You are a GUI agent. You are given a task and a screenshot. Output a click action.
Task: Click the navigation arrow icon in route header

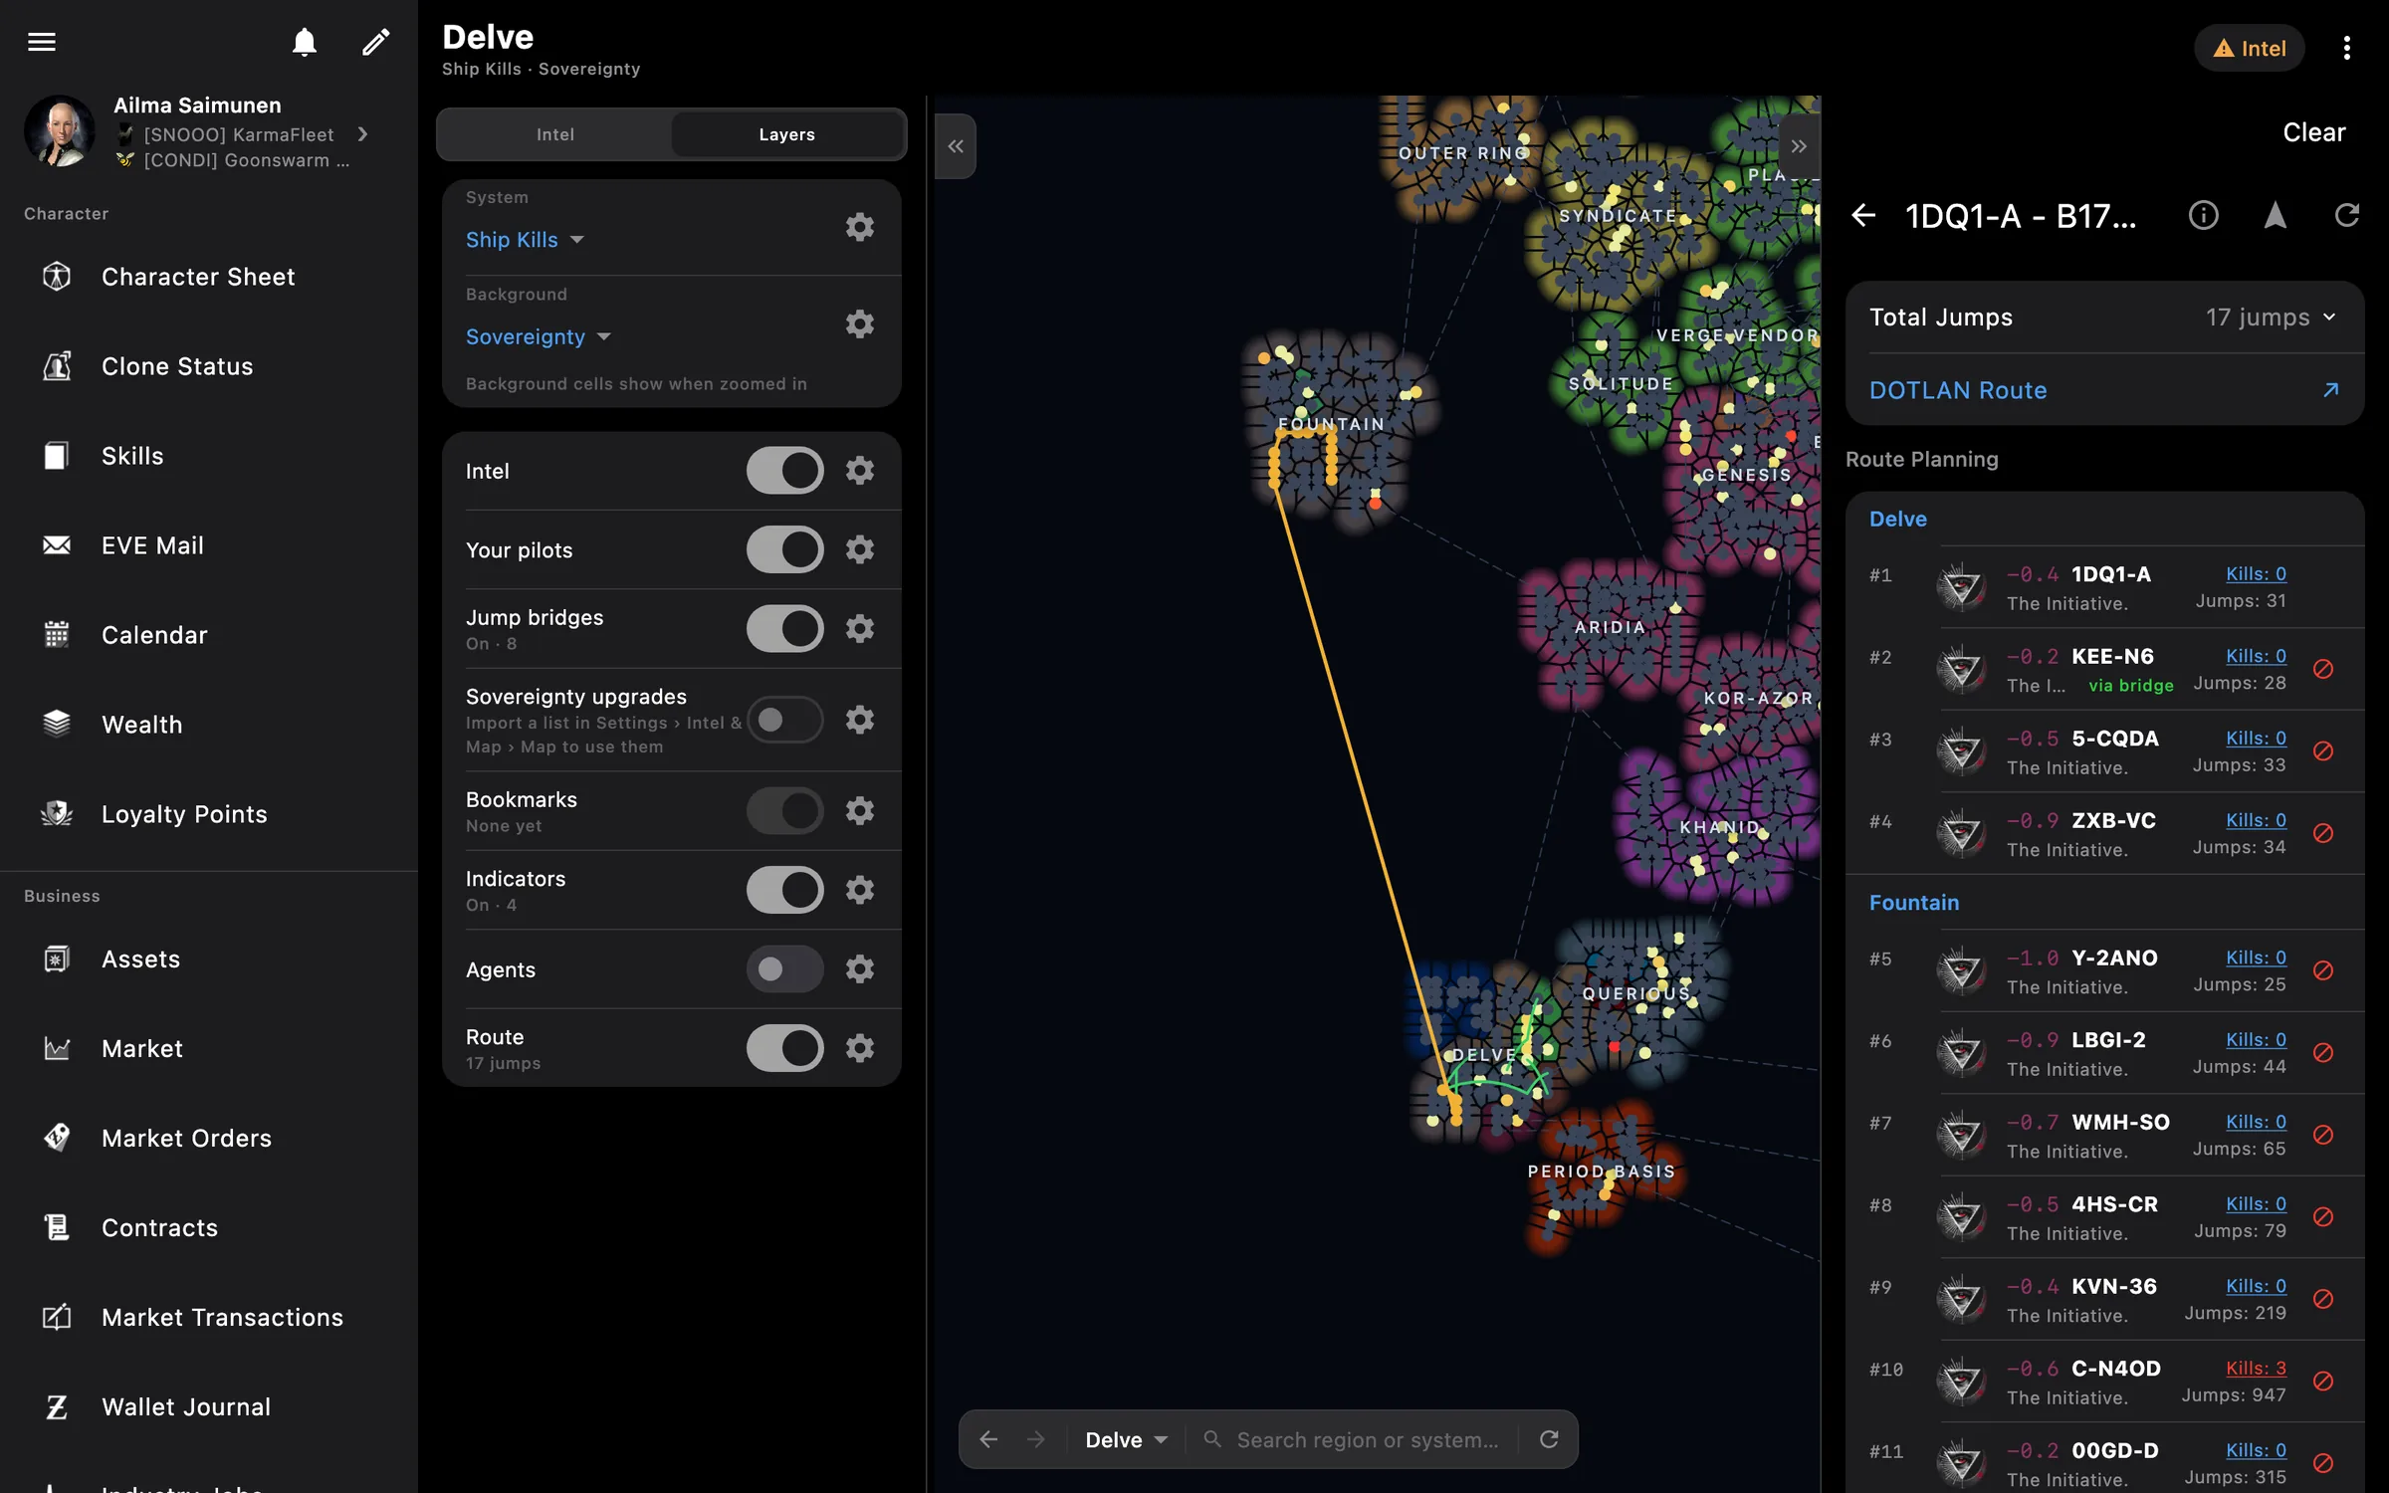click(x=2276, y=216)
